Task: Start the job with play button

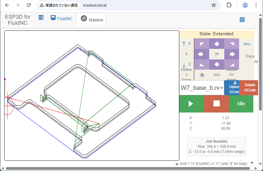Action: (x=192, y=104)
